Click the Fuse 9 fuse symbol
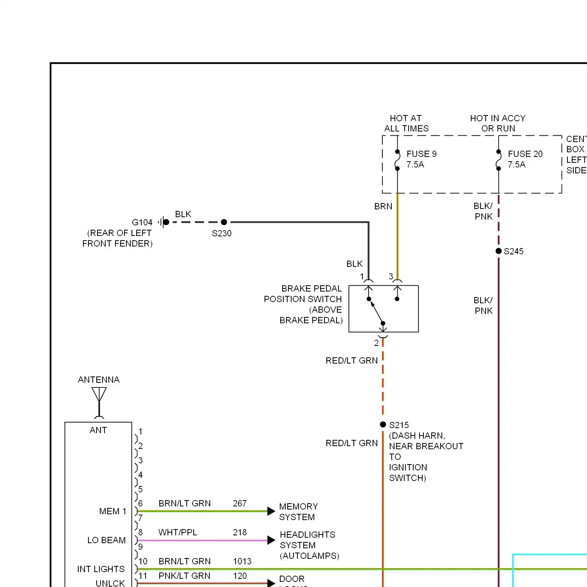Image resolution: width=587 pixels, height=587 pixels. pos(397,160)
